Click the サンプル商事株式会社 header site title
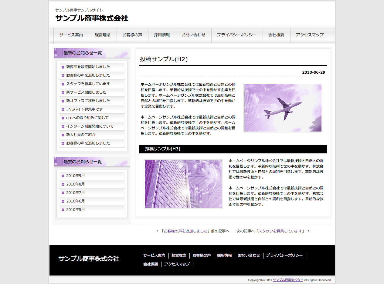Image resolution: width=384 pixels, height=284 pixels. 92,18
